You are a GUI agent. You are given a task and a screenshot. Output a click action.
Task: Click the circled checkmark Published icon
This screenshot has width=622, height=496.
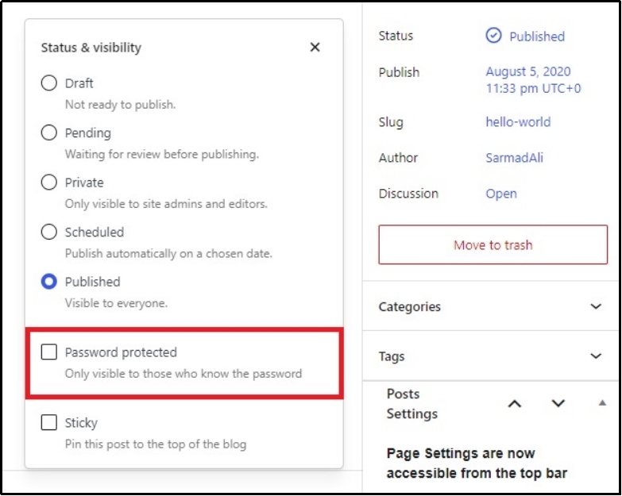click(493, 36)
